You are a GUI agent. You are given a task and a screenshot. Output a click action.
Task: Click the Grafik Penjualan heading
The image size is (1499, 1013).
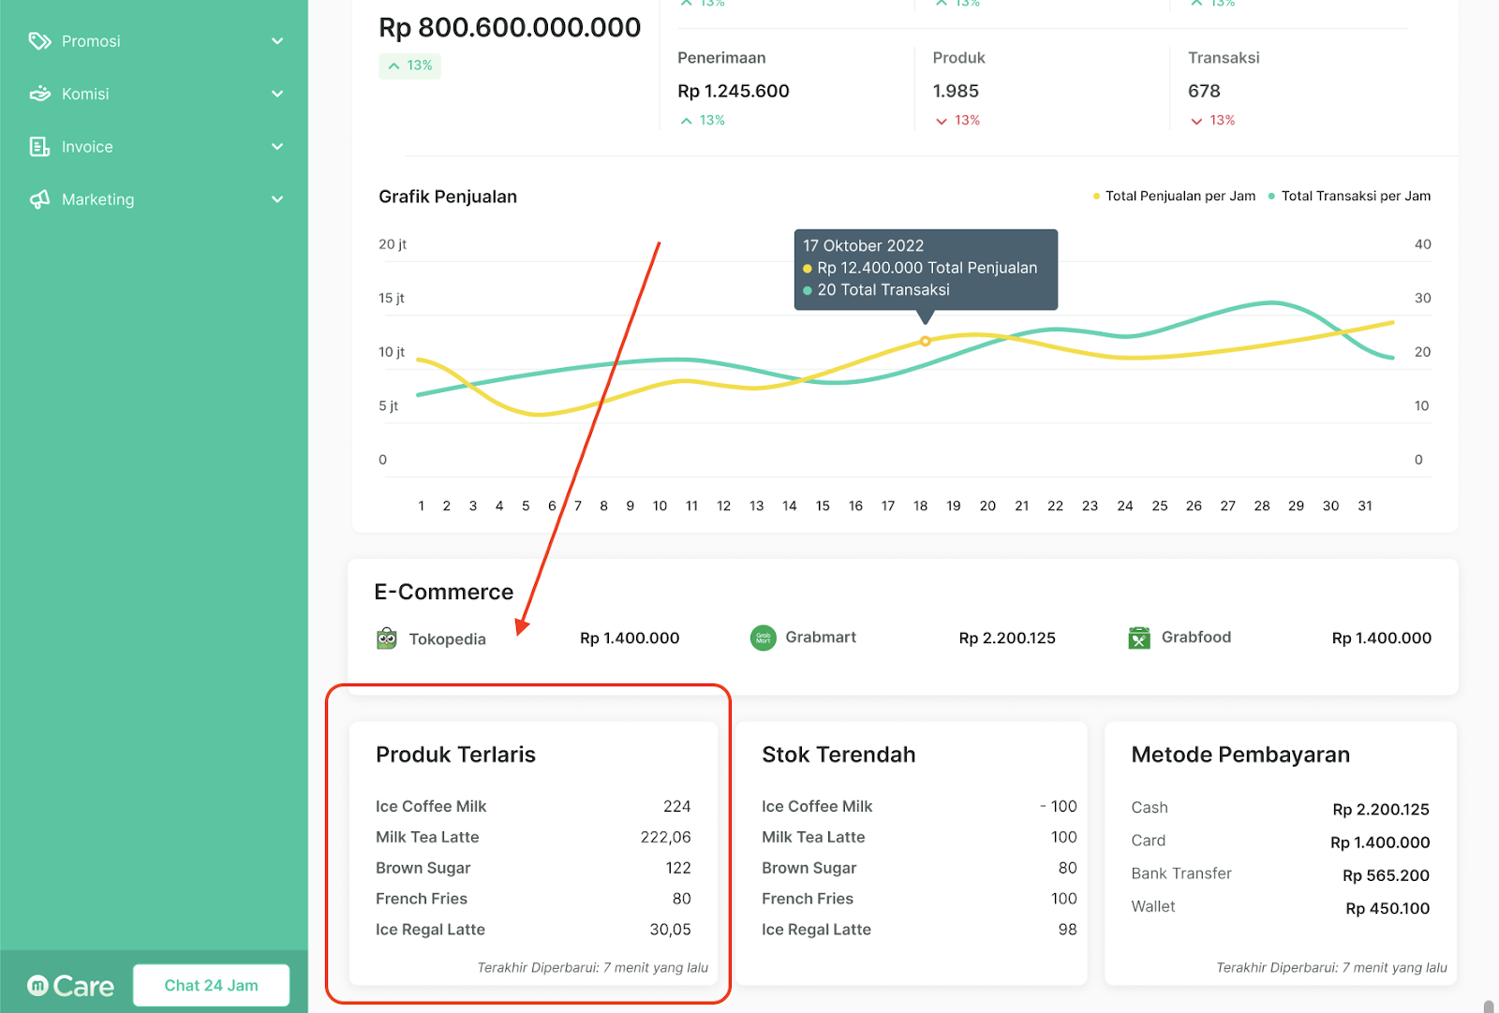point(448,197)
